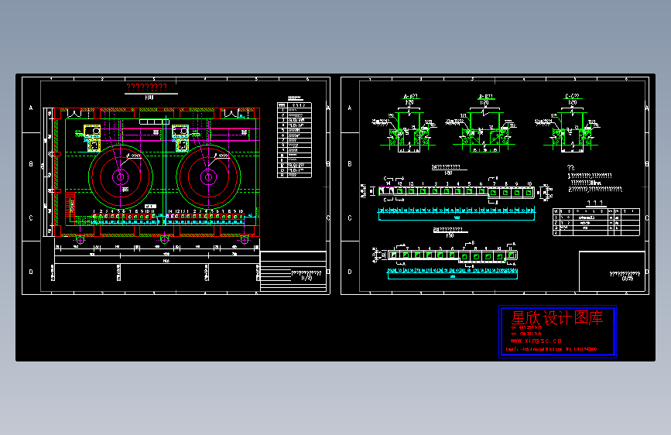Image resolution: width=671 pixels, height=435 pixels.
Task: Select the materials table on the second sheet
Action: [x=596, y=222]
